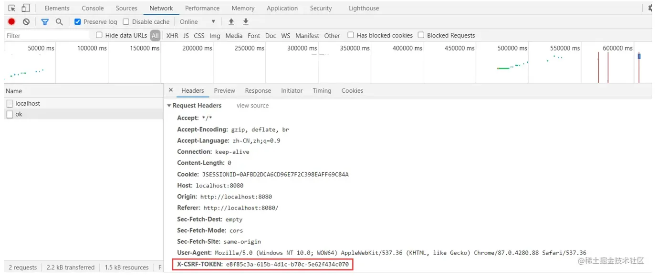668x278 pixels.
Task: Click the ok request file icon
Action: [10, 114]
